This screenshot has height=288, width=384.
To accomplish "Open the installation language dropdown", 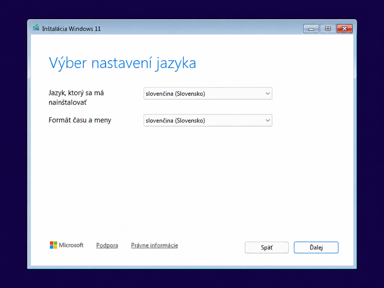I will click(x=208, y=93).
